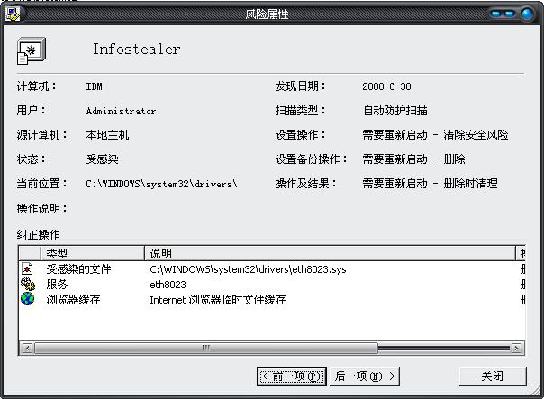The width and height of the screenshot is (544, 399).
Task: Click the Infostealer risk icon
Action: tap(32, 51)
